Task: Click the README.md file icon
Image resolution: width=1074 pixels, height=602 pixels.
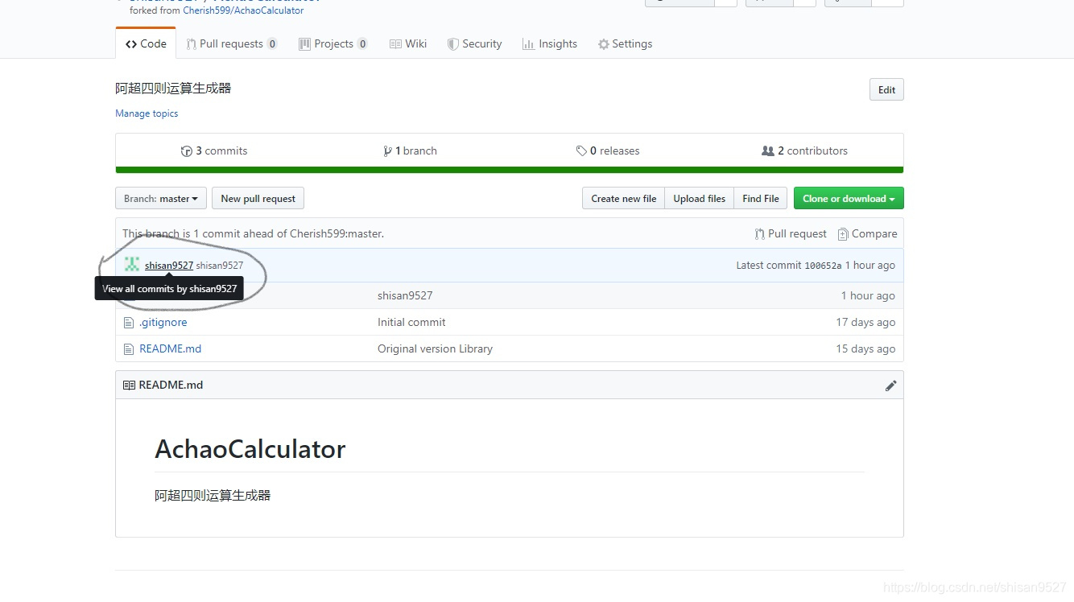Action: click(x=128, y=348)
